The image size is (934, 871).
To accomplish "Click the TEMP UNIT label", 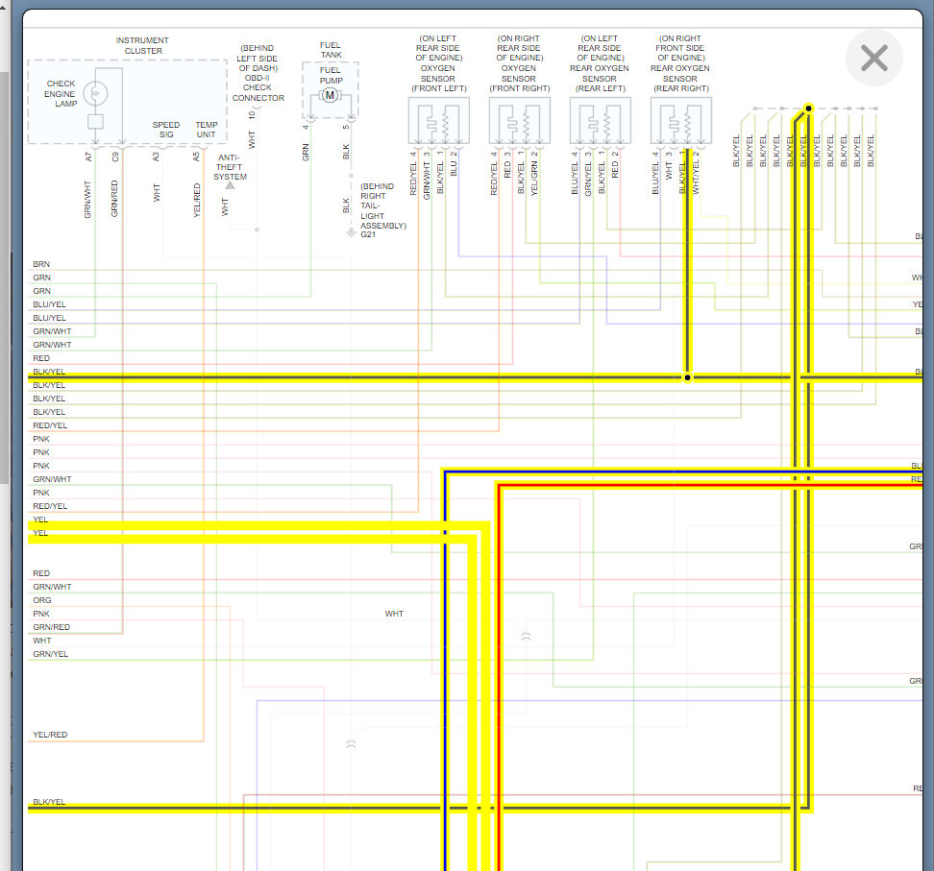I will tap(206, 130).
